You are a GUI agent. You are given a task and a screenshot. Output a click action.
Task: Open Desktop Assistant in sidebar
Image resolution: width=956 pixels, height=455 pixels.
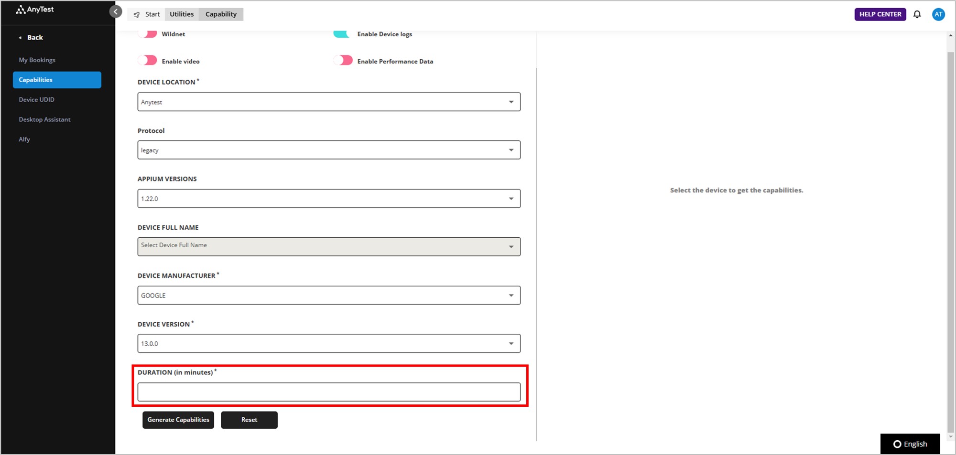pyautogui.click(x=44, y=119)
